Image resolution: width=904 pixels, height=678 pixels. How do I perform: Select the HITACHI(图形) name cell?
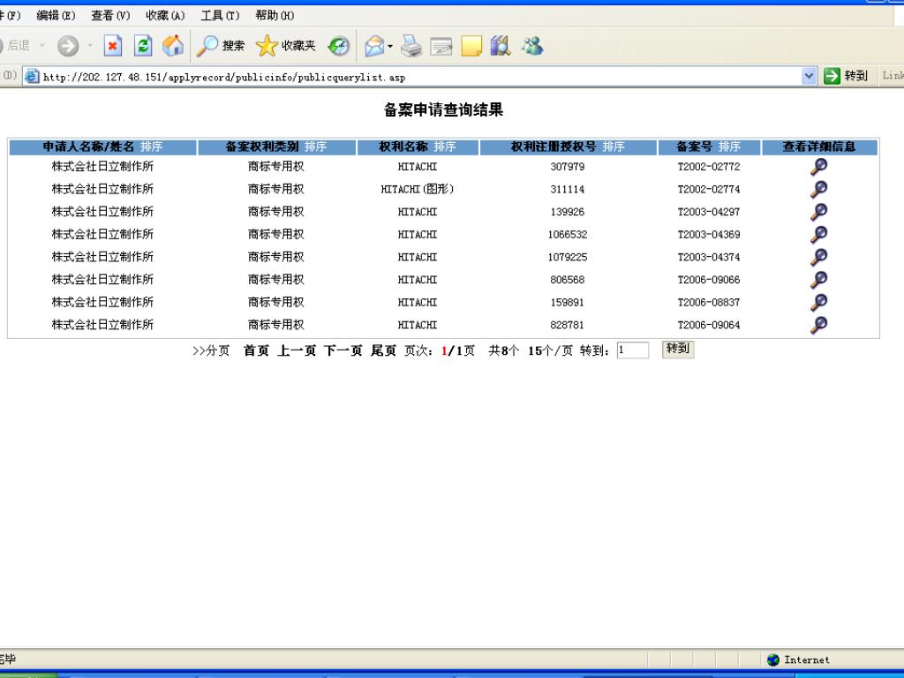418,189
